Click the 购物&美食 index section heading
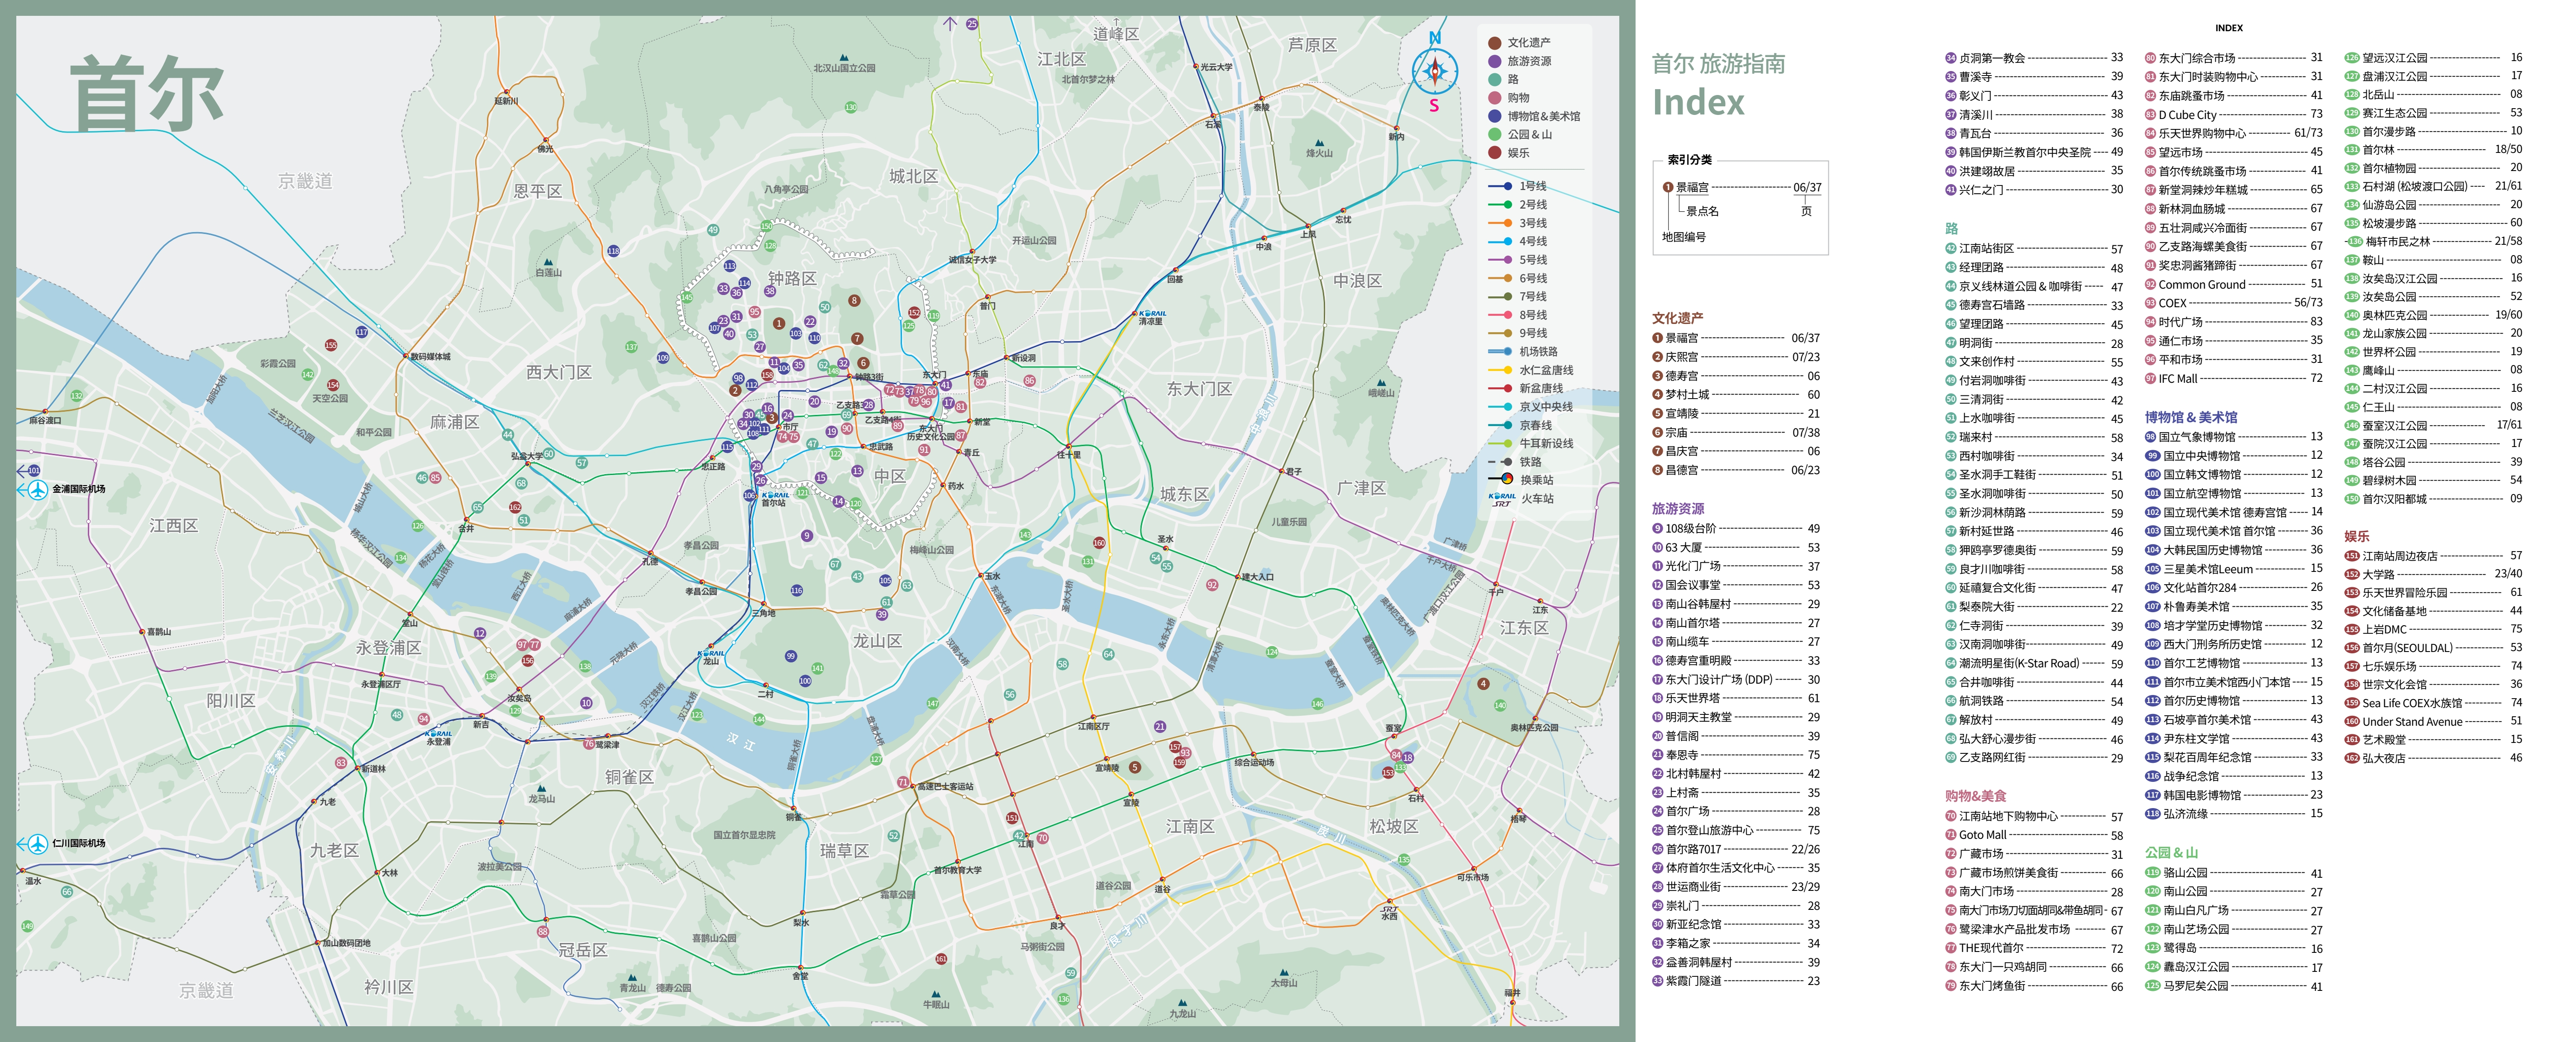Viewport: 2576px width, 1042px height. click(x=1975, y=795)
